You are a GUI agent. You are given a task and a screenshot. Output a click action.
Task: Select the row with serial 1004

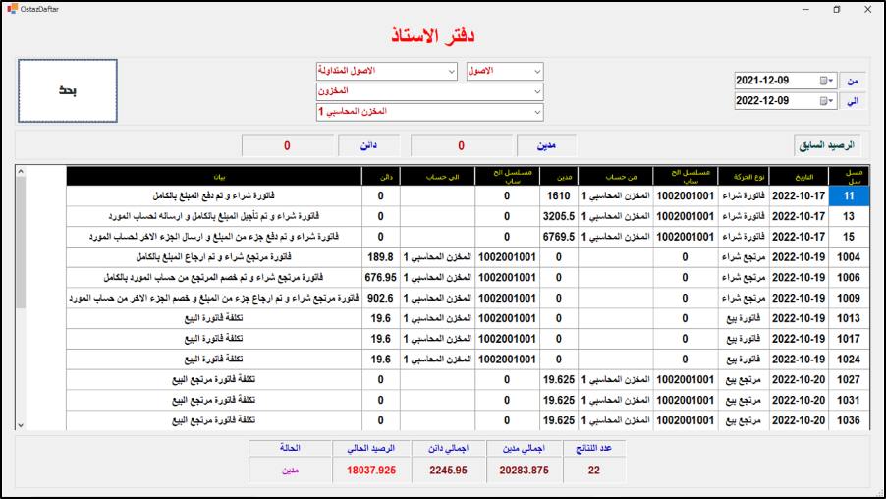(849, 256)
